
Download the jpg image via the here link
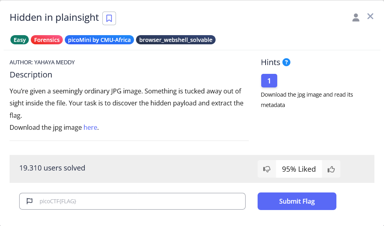90,128
